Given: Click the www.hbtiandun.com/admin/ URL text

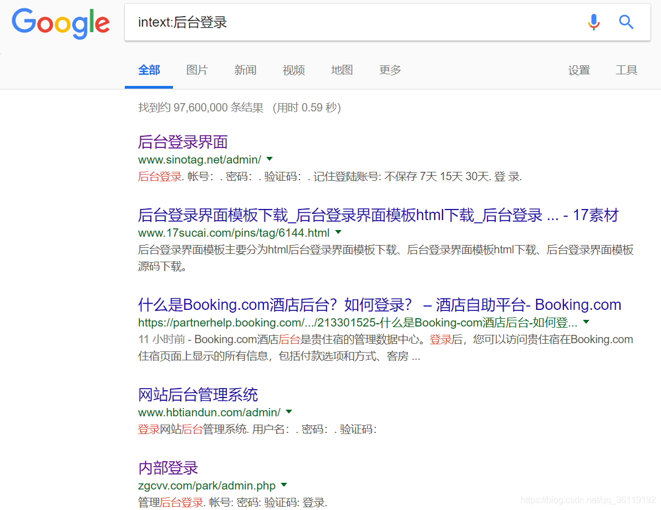Looking at the screenshot, I should [x=209, y=412].
